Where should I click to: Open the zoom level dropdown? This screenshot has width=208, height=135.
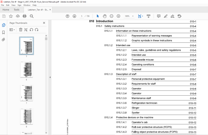coord(133,16)
